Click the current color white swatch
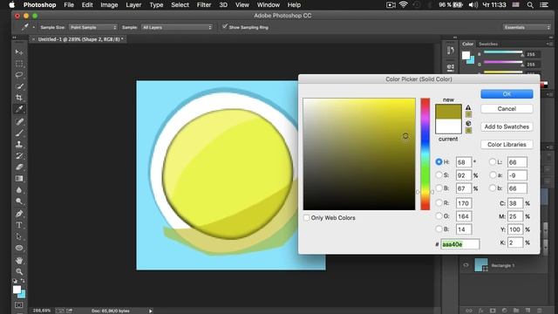558x314 pixels. pyautogui.click(x=448, y=126)
